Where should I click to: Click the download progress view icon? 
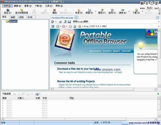[x=37, y=94]
